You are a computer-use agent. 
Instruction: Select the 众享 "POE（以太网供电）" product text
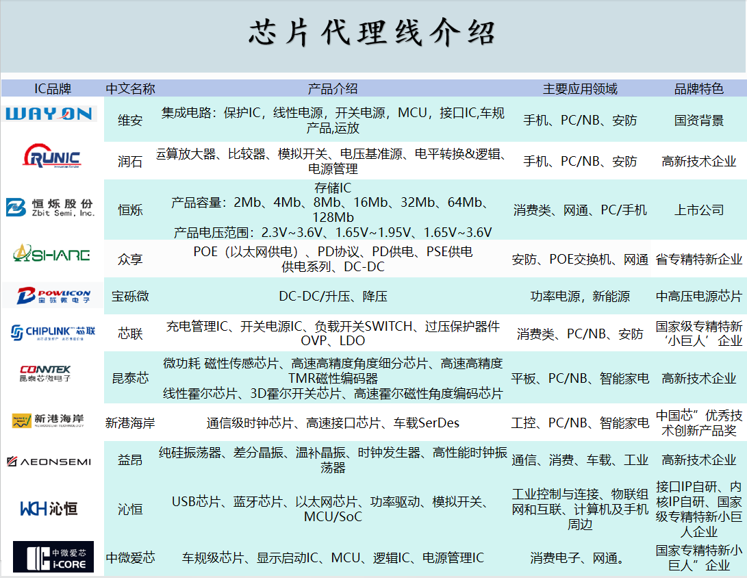pyautogui.click(x=333, y=260)
